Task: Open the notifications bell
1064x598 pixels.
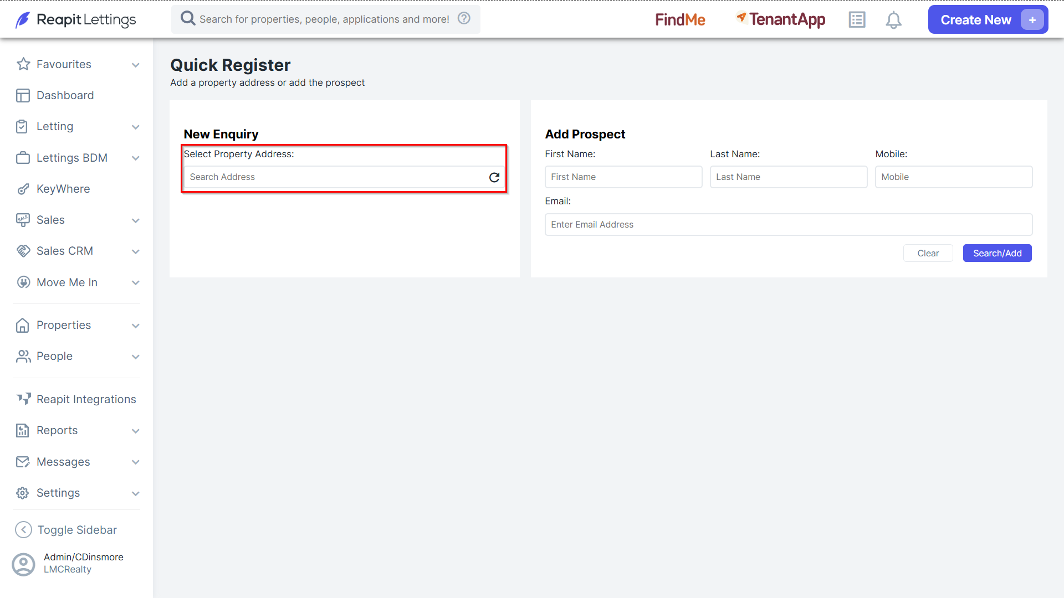Action: click(893, 20)
